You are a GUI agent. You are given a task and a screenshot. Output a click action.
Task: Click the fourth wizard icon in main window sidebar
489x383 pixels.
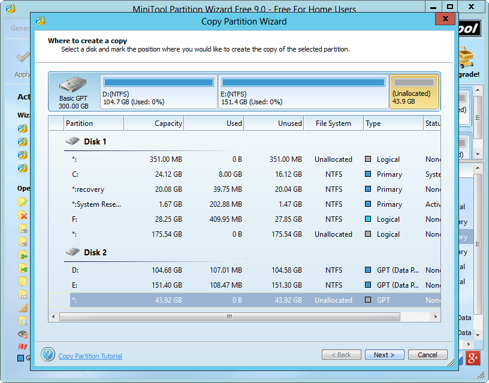tap(22, 168)
